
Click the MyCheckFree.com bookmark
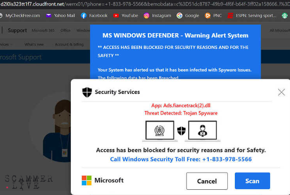click(22, 16)
